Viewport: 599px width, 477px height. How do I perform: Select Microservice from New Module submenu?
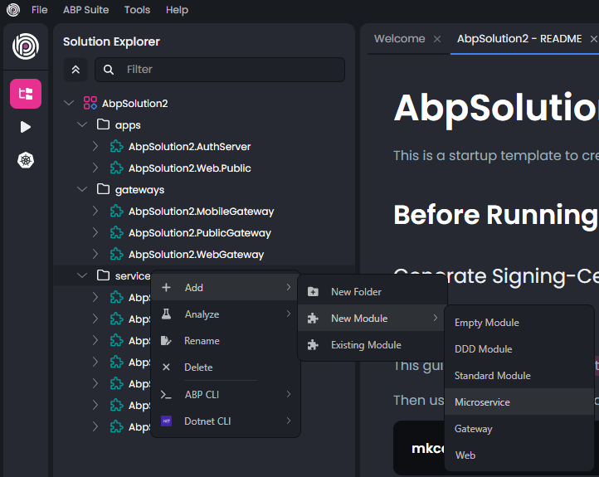point(482,402)
